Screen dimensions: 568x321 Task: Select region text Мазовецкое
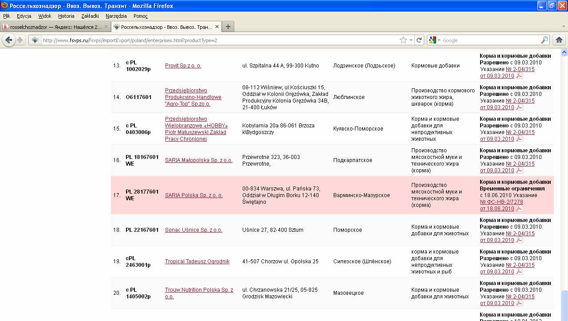click(348, 293)
